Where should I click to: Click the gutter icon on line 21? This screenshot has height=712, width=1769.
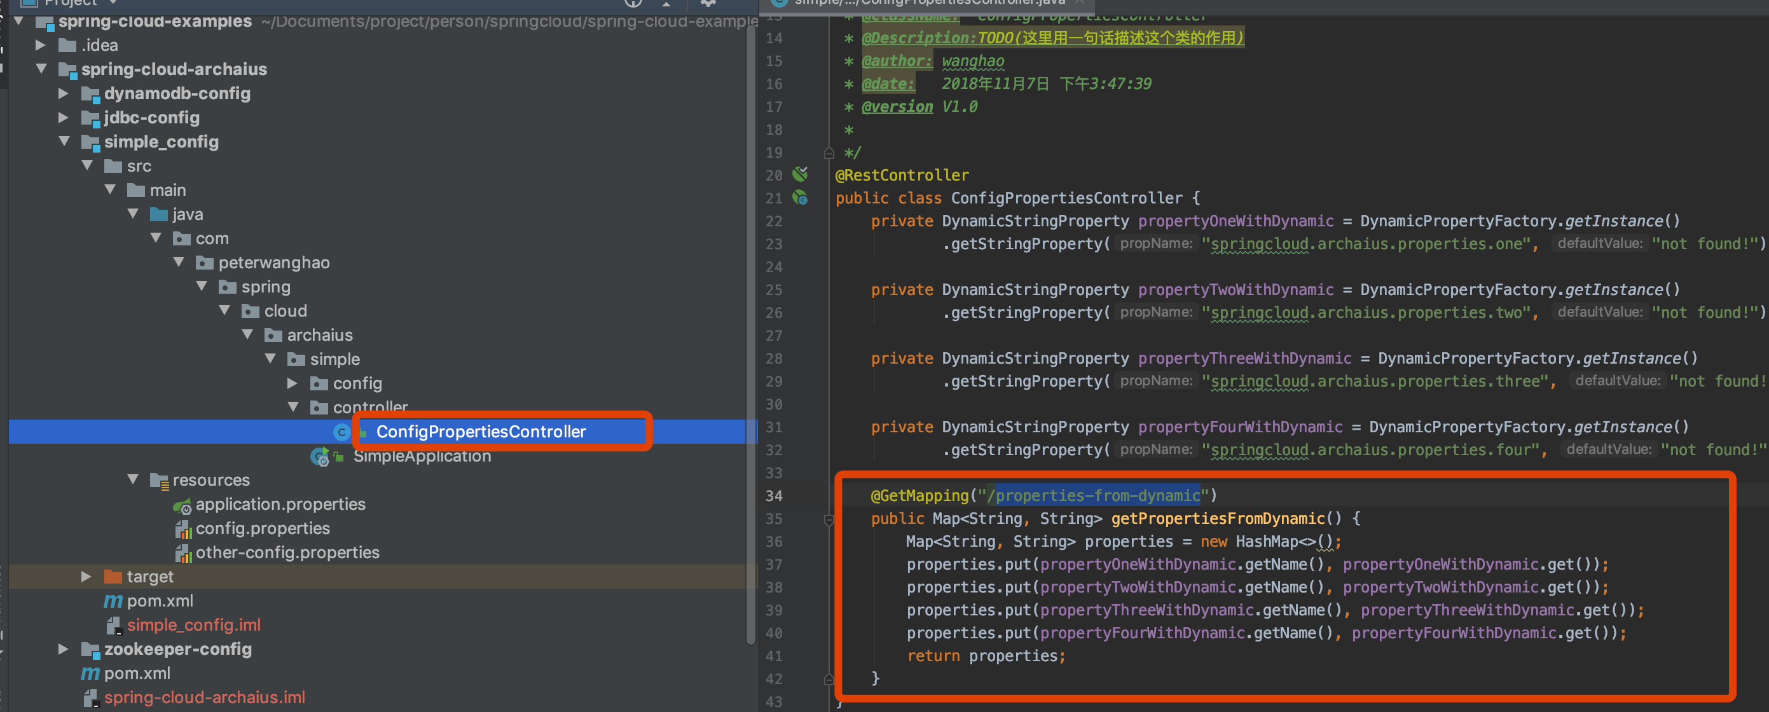tap(800, 198)
